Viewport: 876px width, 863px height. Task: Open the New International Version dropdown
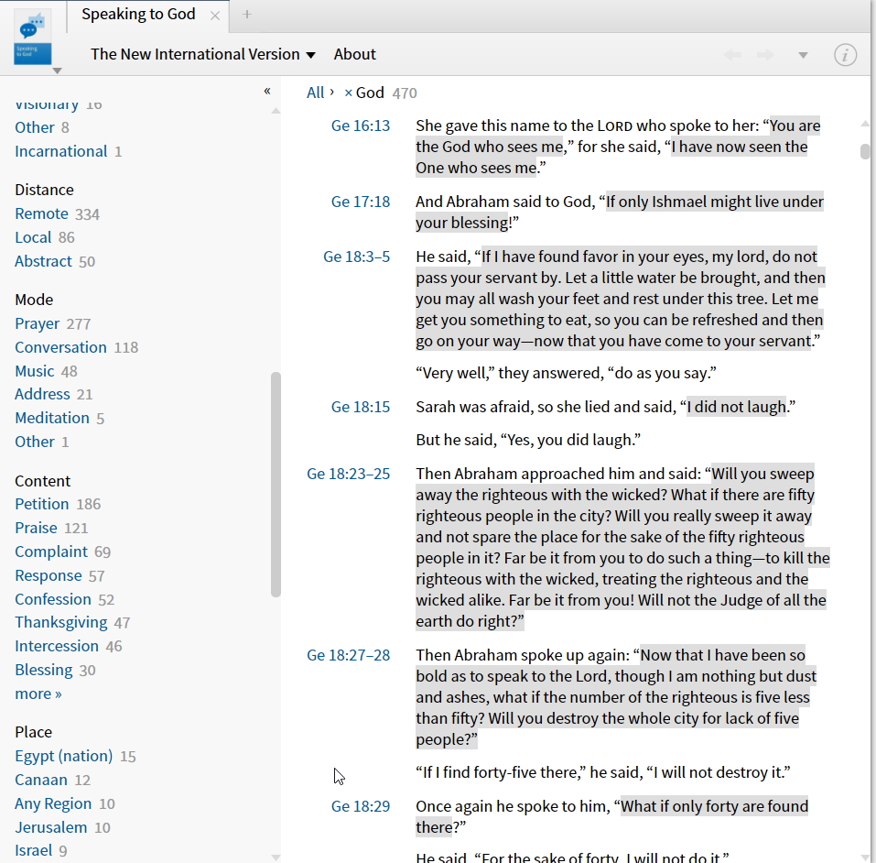pyautogui.click(x=203, y=54)
